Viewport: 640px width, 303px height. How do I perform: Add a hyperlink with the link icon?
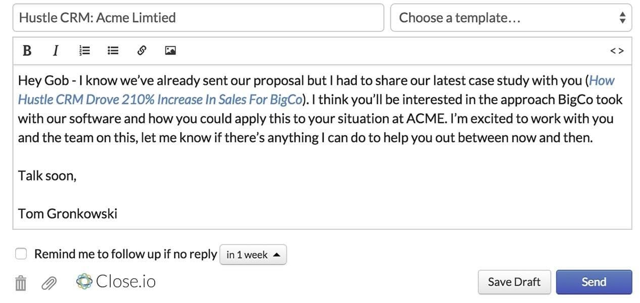coord(142,50)
